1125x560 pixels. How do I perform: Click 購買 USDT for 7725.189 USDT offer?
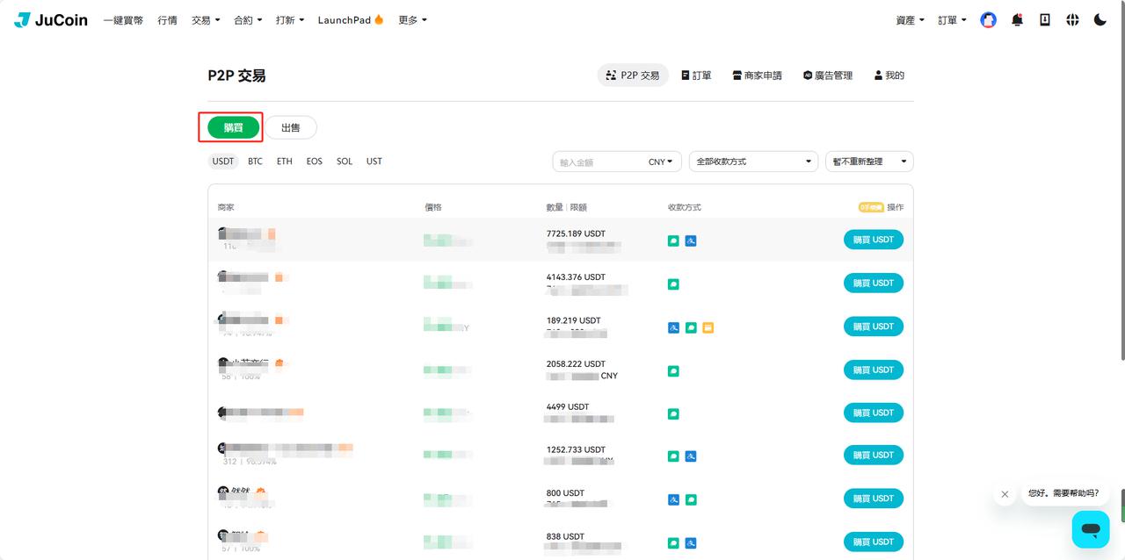pos(874,240)
